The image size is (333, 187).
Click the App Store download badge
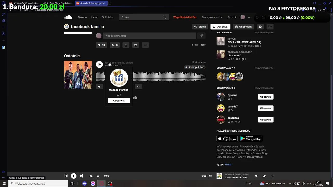point(227,139)
